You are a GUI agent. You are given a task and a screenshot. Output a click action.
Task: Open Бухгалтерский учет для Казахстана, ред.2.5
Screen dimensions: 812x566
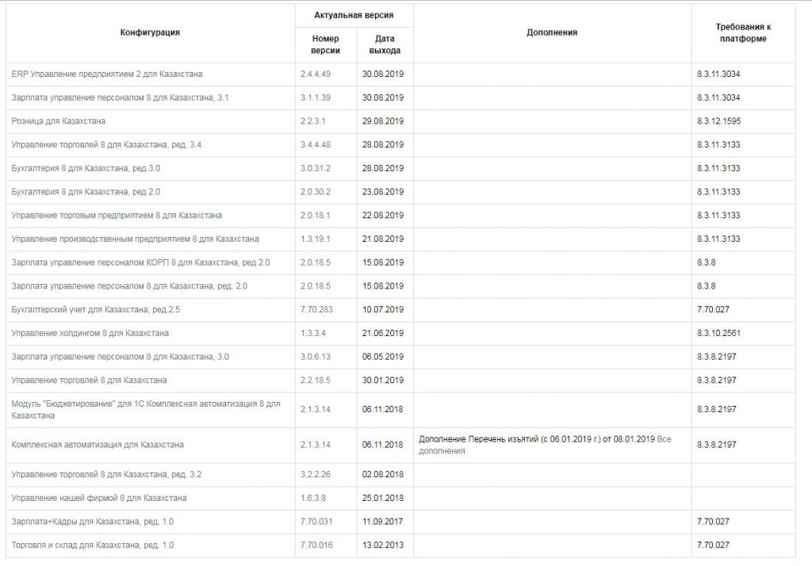95,310
